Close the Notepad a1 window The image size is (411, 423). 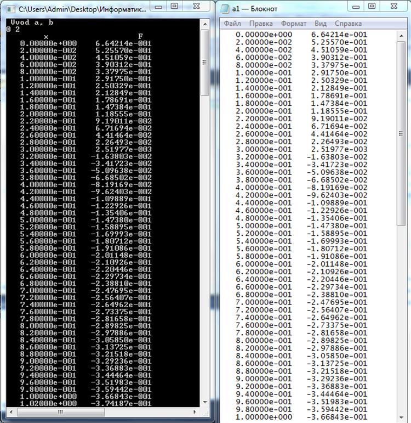(394, 7)
